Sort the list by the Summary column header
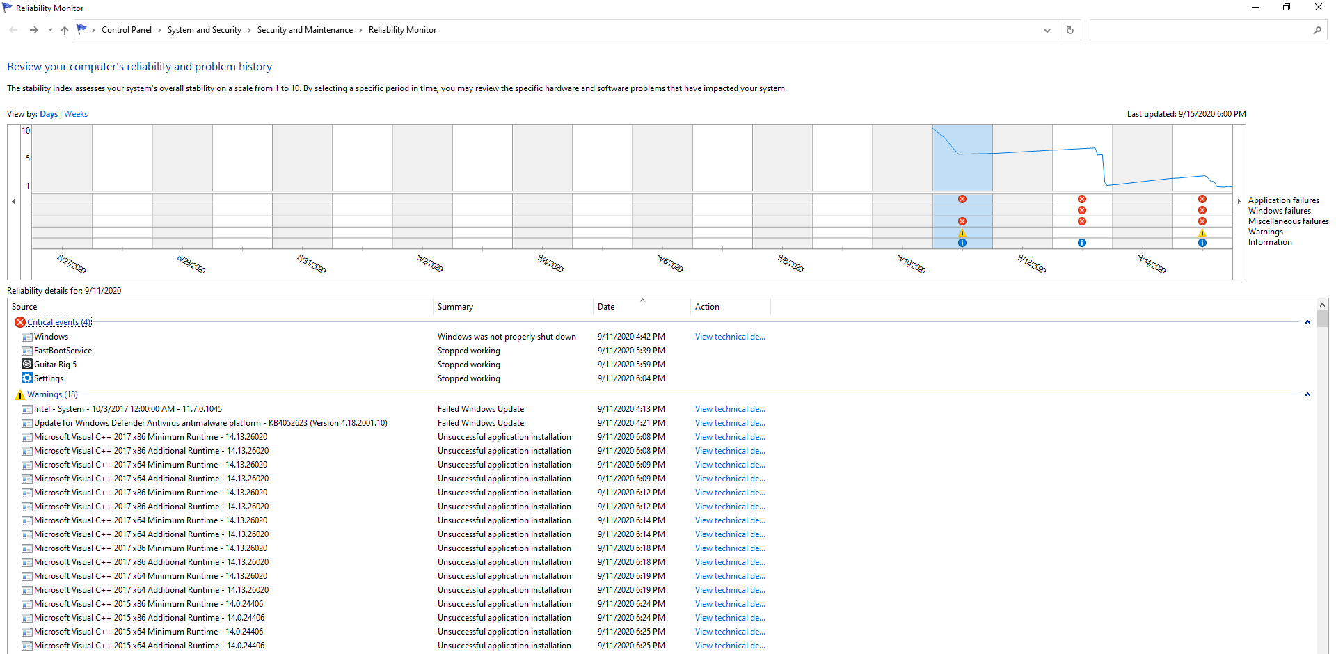 [x=514, y=307]
